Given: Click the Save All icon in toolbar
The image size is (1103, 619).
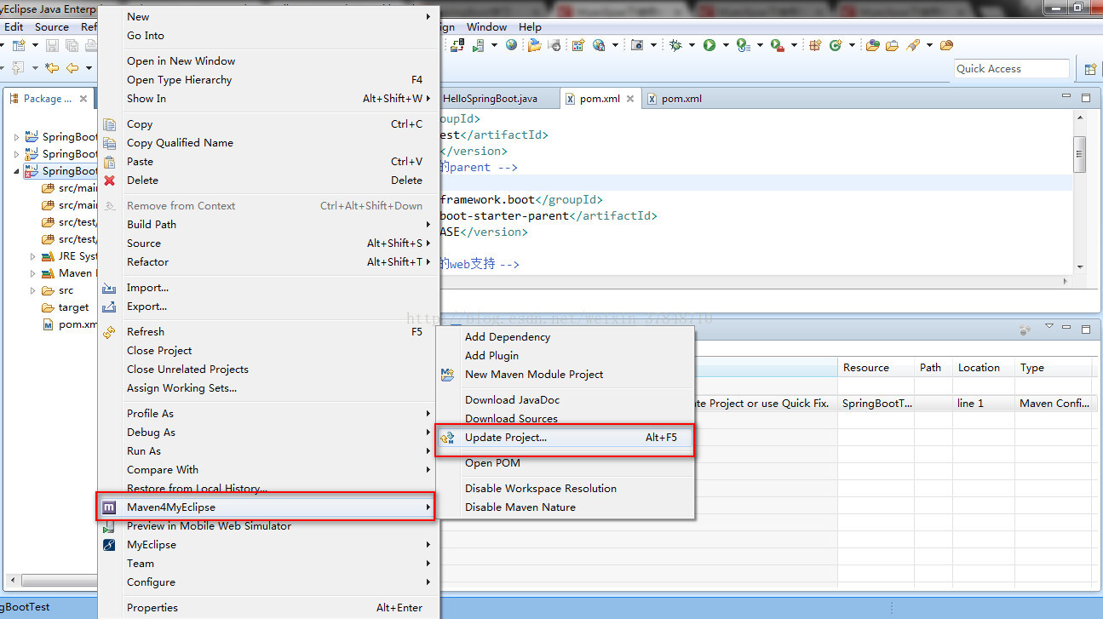Looking at the screenshot, I should (72, 45).
